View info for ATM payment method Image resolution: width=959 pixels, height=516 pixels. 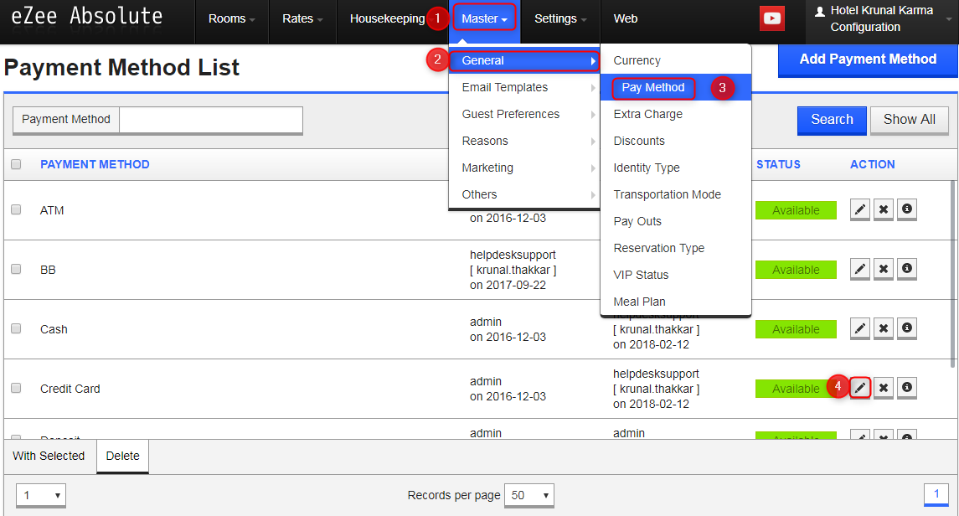coord(907,209)
